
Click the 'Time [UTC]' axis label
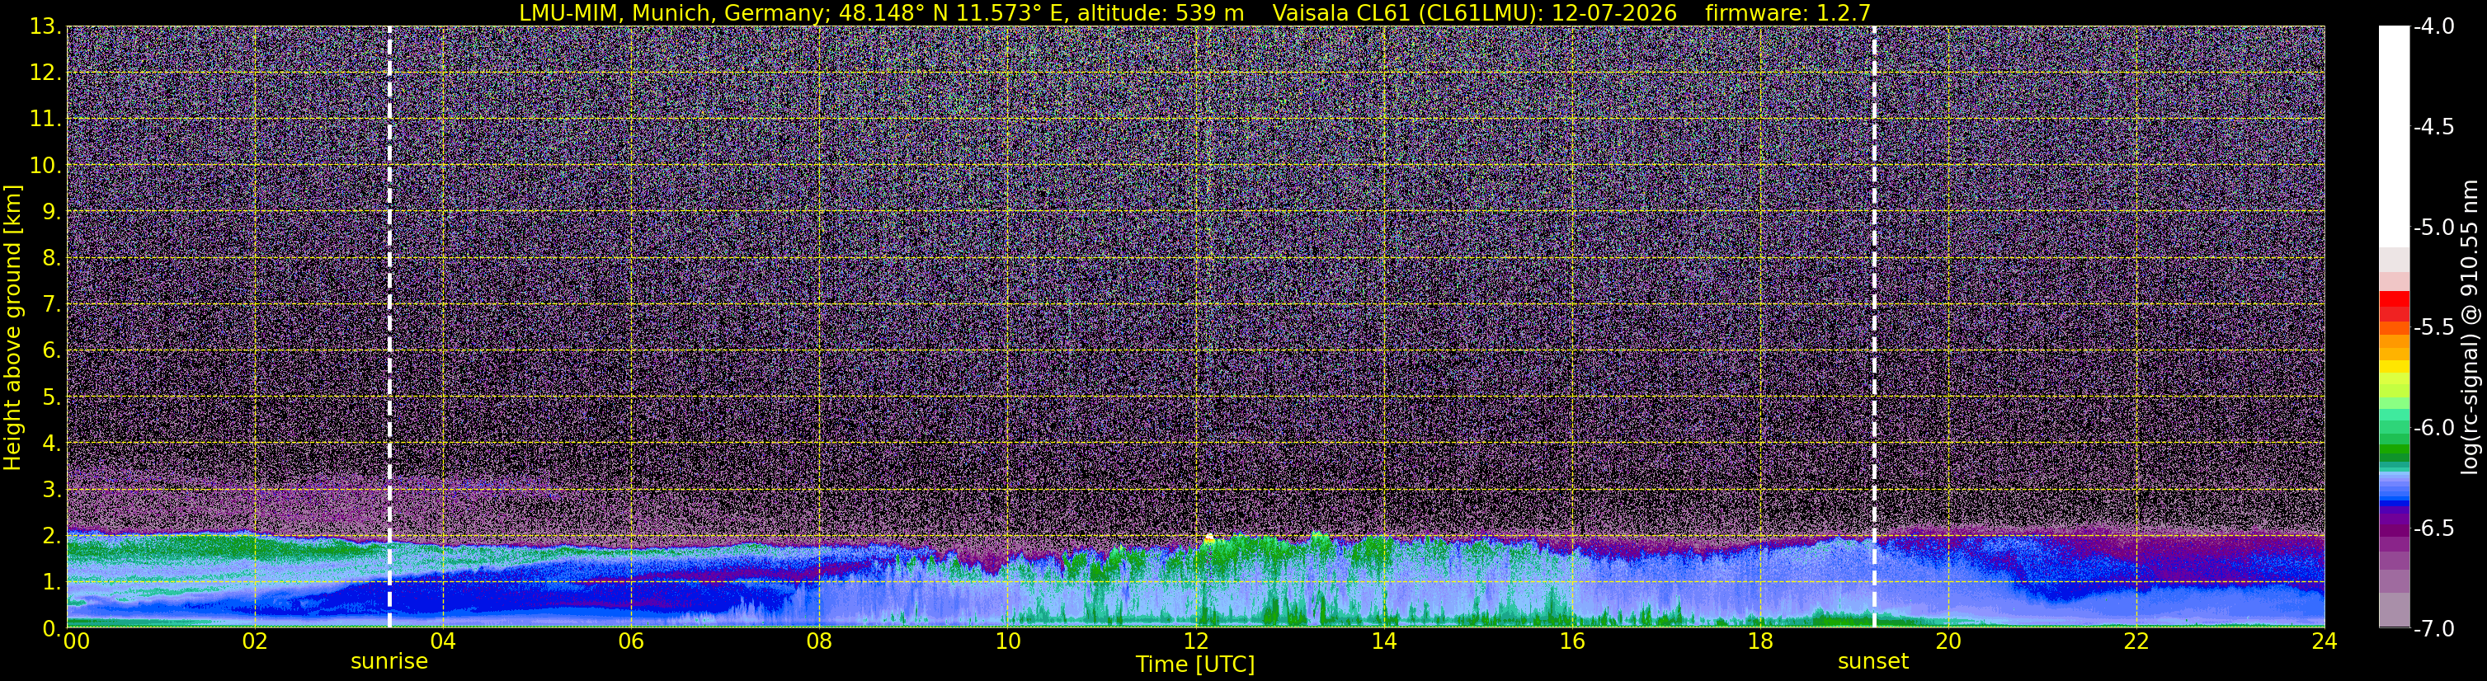(x=1195, y=664)
